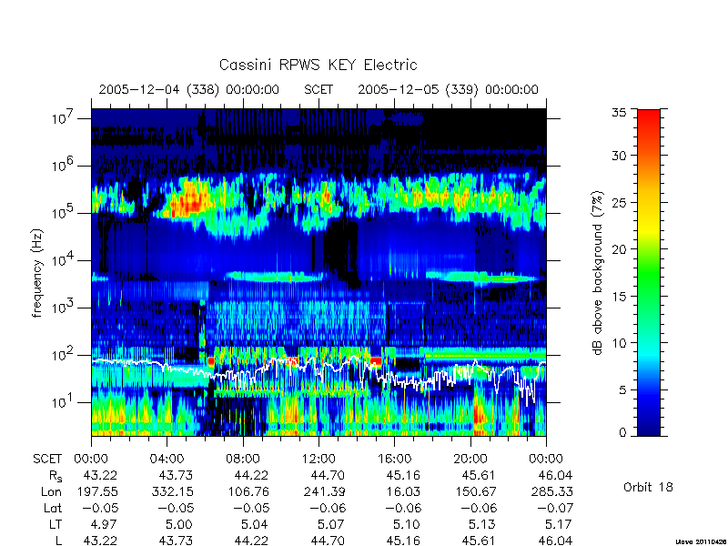Click the LT value 5.04

pyautogui.click(x=256, y=525)
